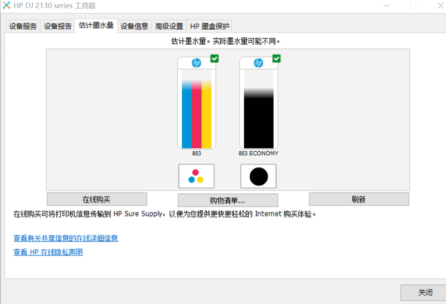
Task: Click the magenta ink level bar
Action: coord(197,114)
